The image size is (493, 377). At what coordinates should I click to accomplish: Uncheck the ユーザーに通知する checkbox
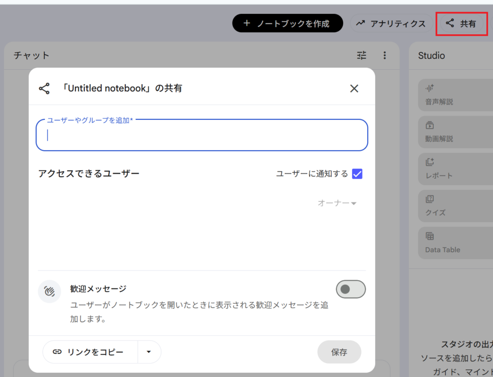coord(357,174)
